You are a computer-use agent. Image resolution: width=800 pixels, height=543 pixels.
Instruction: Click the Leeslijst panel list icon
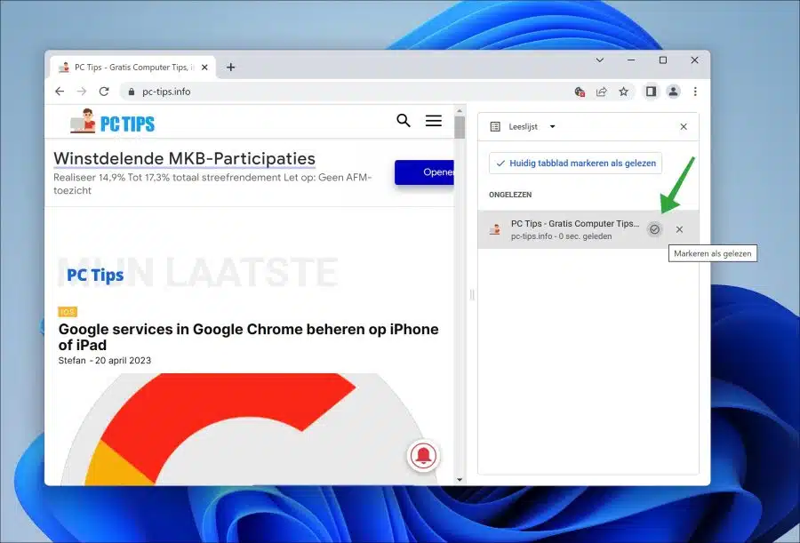click(x=495, y=126)
